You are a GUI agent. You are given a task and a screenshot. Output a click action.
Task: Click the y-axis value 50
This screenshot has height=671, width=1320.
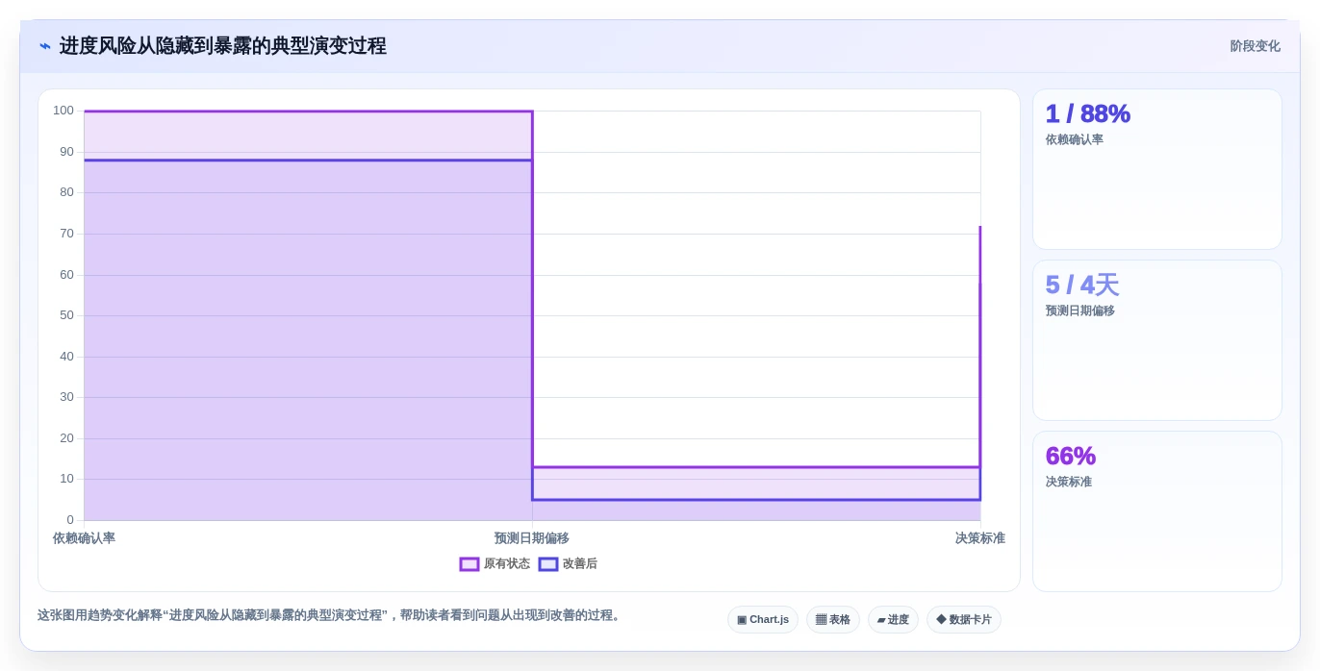point(66,315)
